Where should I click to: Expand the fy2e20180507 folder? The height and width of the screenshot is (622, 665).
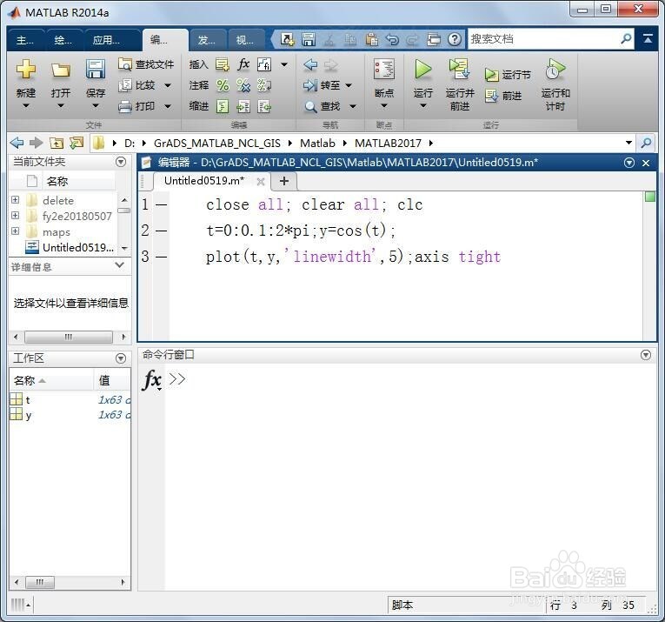coord(16,215)
